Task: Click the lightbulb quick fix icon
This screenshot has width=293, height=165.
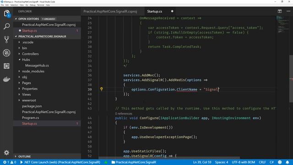Action: coord(102,89)
